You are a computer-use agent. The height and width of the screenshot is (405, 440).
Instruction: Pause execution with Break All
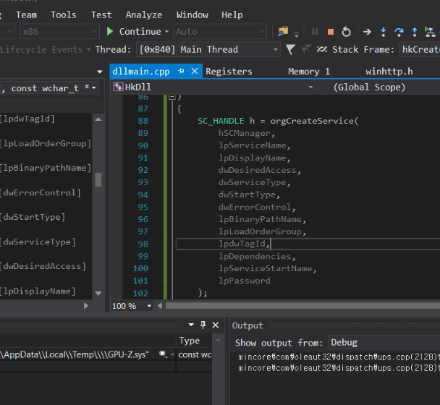315,32
